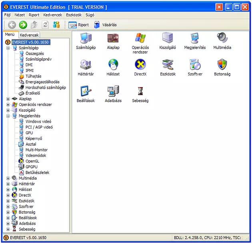252x244 pixels.
Task: Open the Sebesség hourglass benchmark icon
Action: click(140, 91)
